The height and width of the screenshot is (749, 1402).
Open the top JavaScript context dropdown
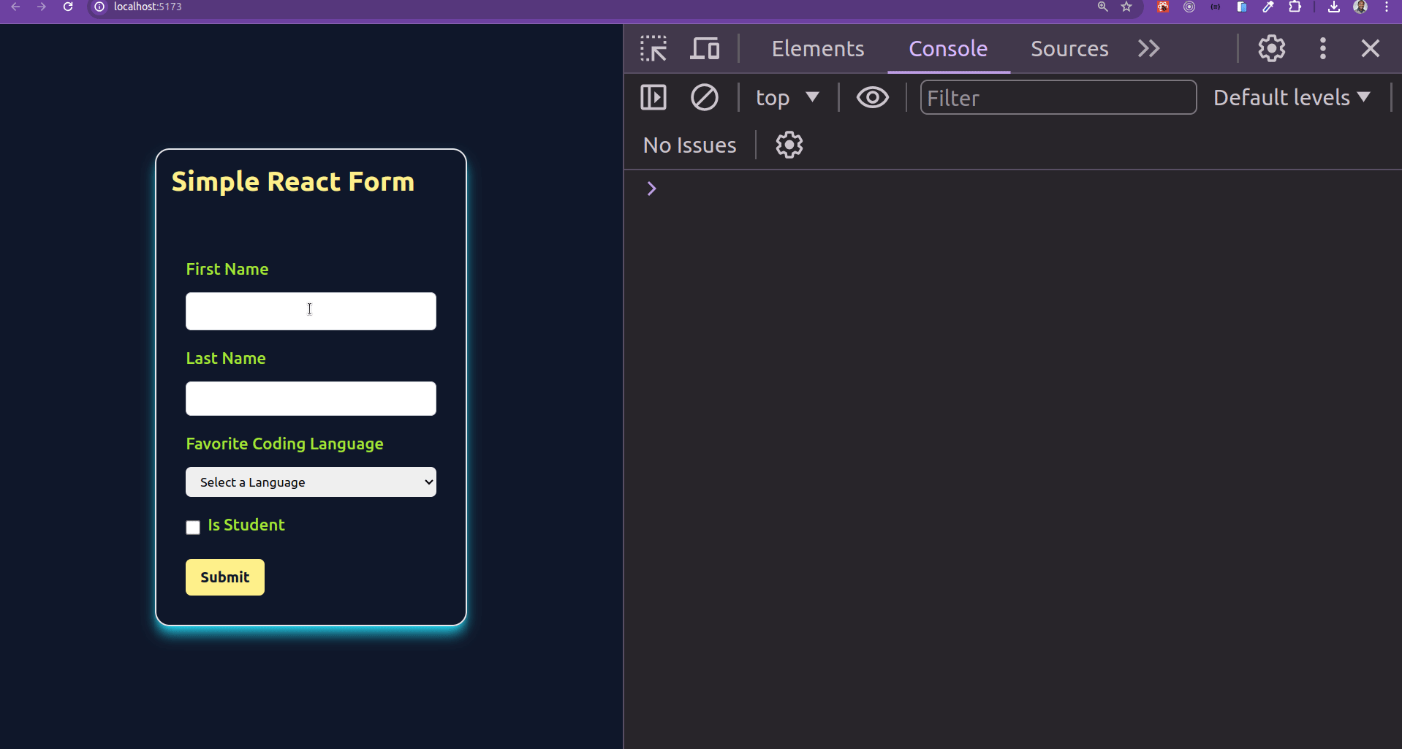point(787,97)
